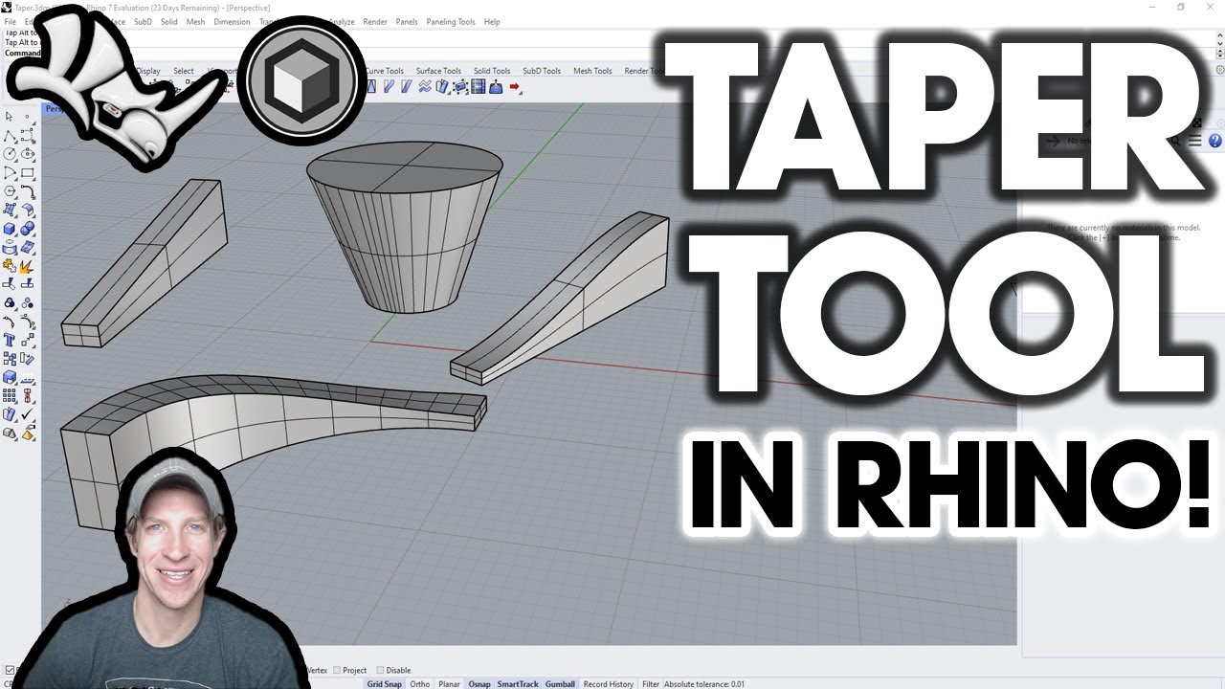The height and width of the screenshot is (689, 1225).
Task: Switch to the Solid Tools tab
Action: tap(492, 71)
